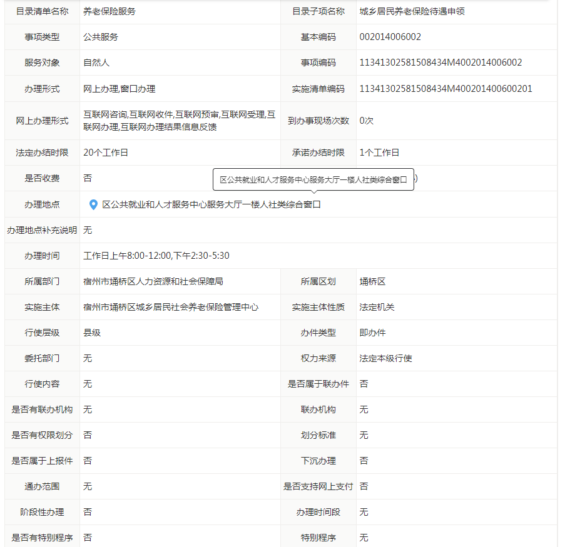Click 宿州市埇桥区人力资源和社会保障局 department name

(x=153, y=281)
